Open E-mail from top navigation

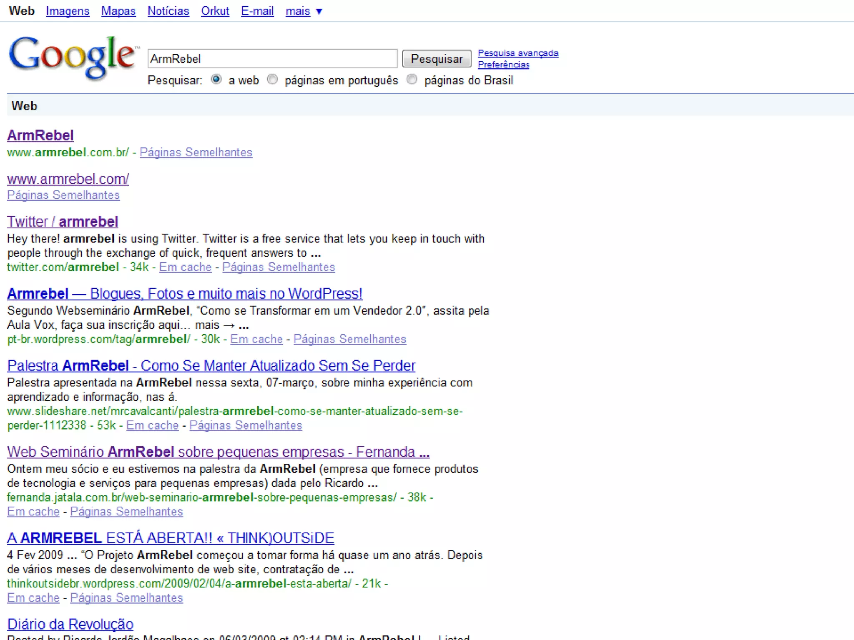[x=257, y=11]
